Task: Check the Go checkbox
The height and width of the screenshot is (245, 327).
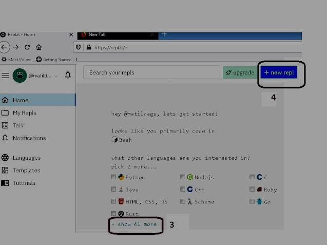Action: (252, 201)
